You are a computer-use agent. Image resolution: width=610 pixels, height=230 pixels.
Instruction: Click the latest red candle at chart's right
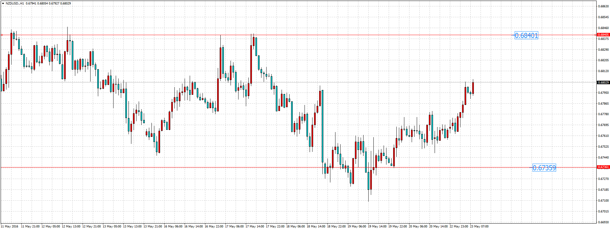coord(473,88)
